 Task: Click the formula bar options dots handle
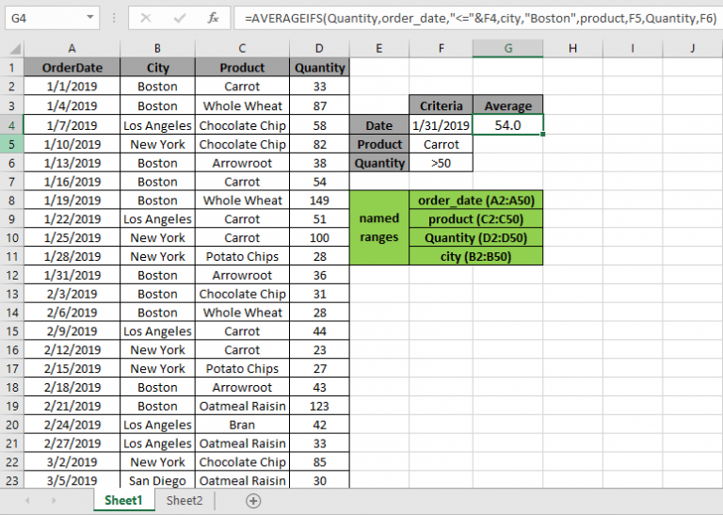coord(114,18)
